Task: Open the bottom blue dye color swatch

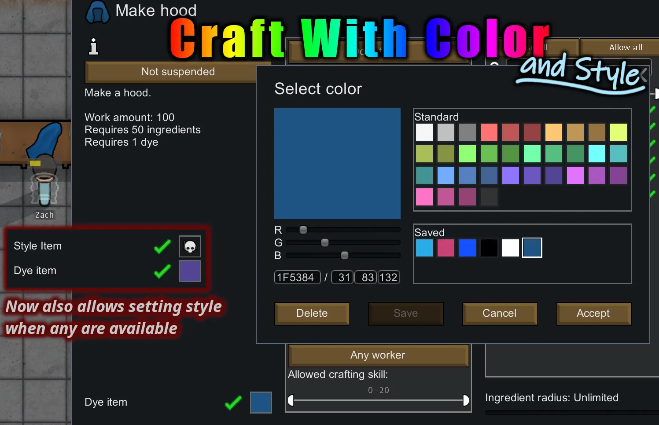Action: click(261, 403)
